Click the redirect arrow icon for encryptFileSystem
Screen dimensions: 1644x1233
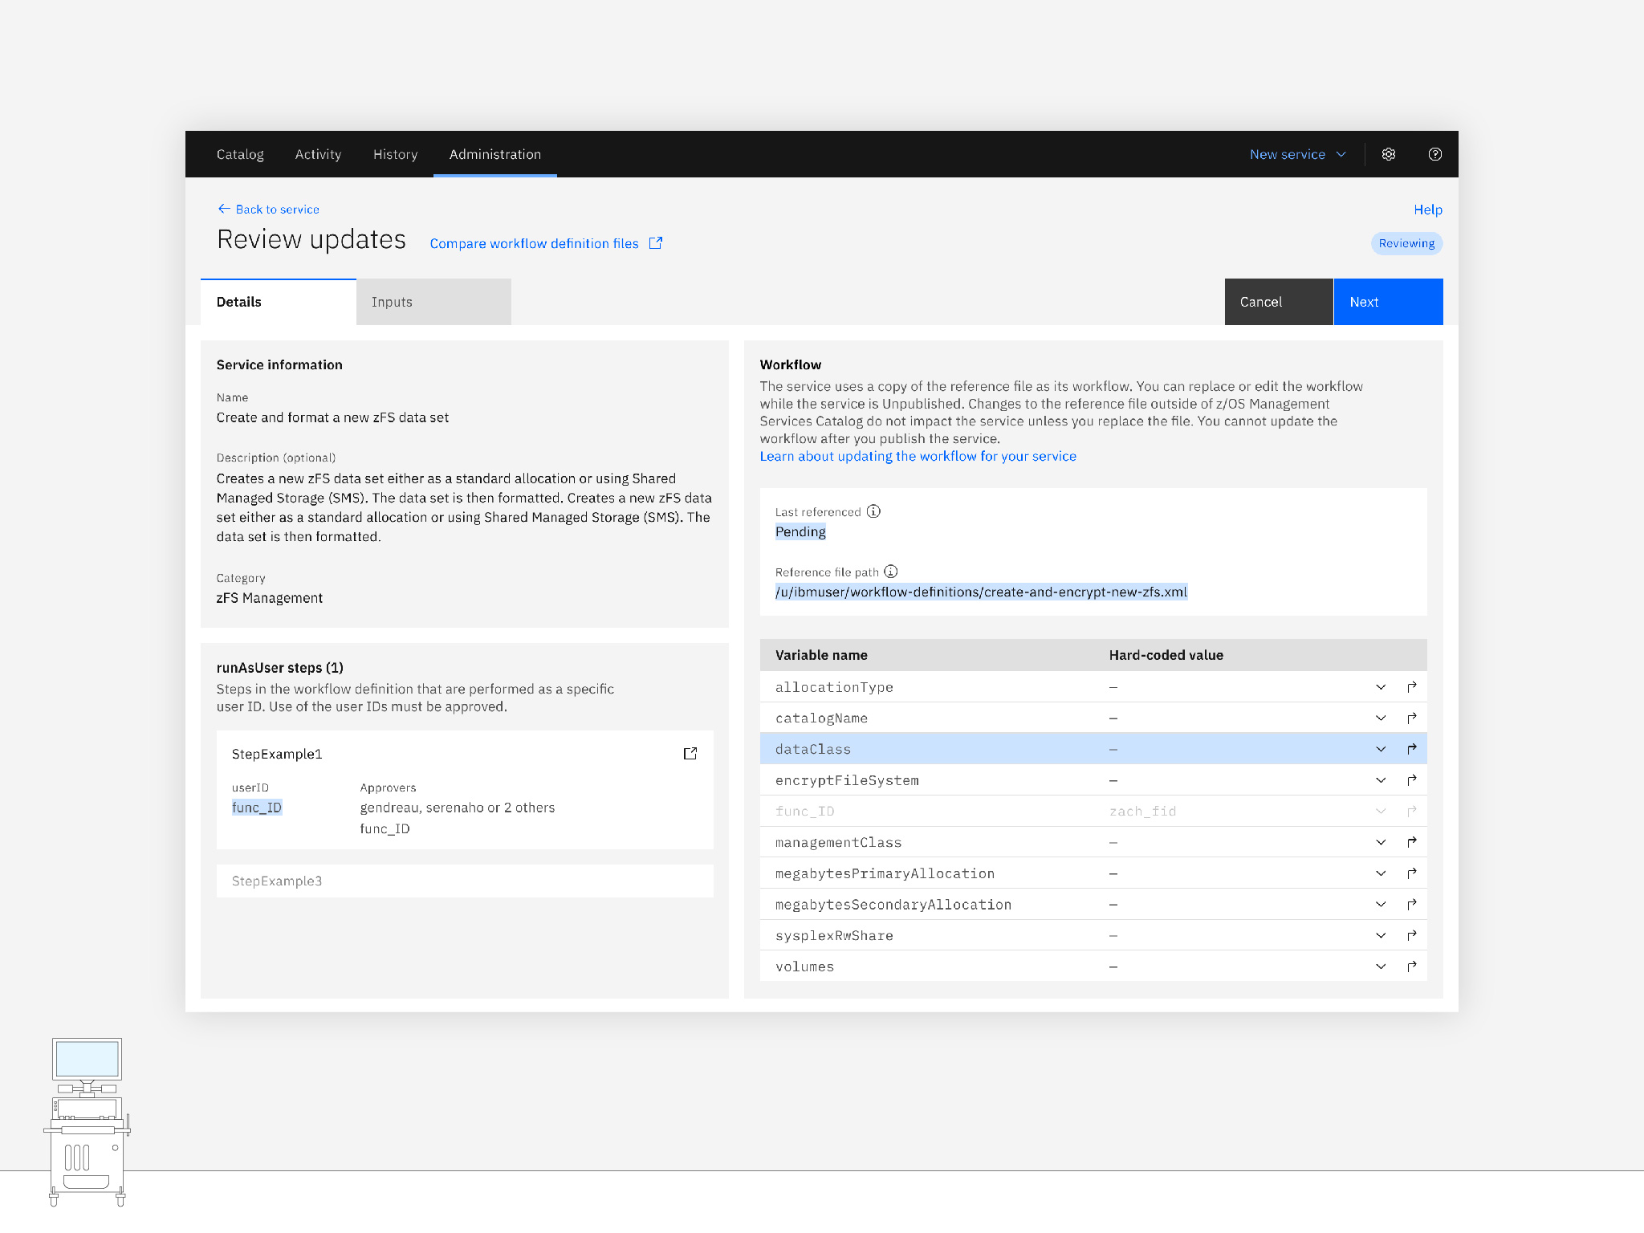point(1412,780)
